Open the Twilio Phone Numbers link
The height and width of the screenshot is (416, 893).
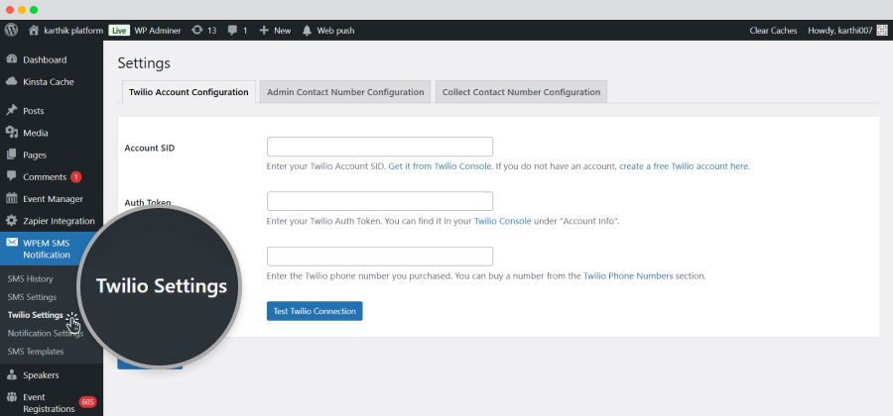[x=628, y=276]
